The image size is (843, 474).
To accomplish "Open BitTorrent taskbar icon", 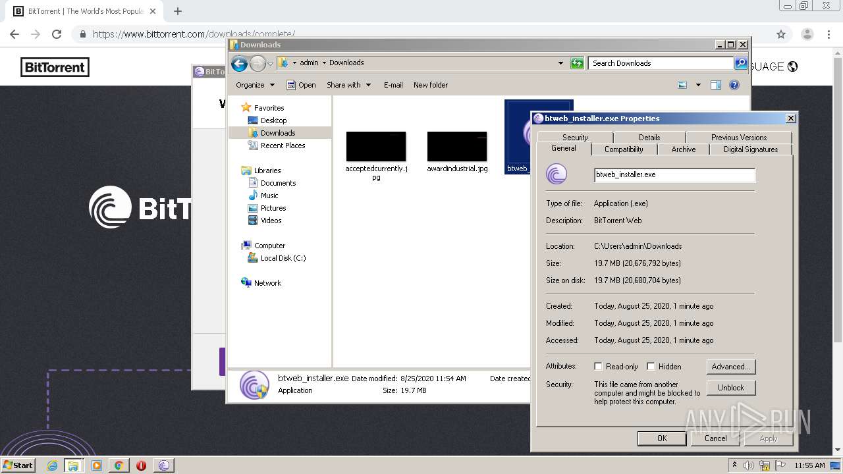I will pos(164,465).
